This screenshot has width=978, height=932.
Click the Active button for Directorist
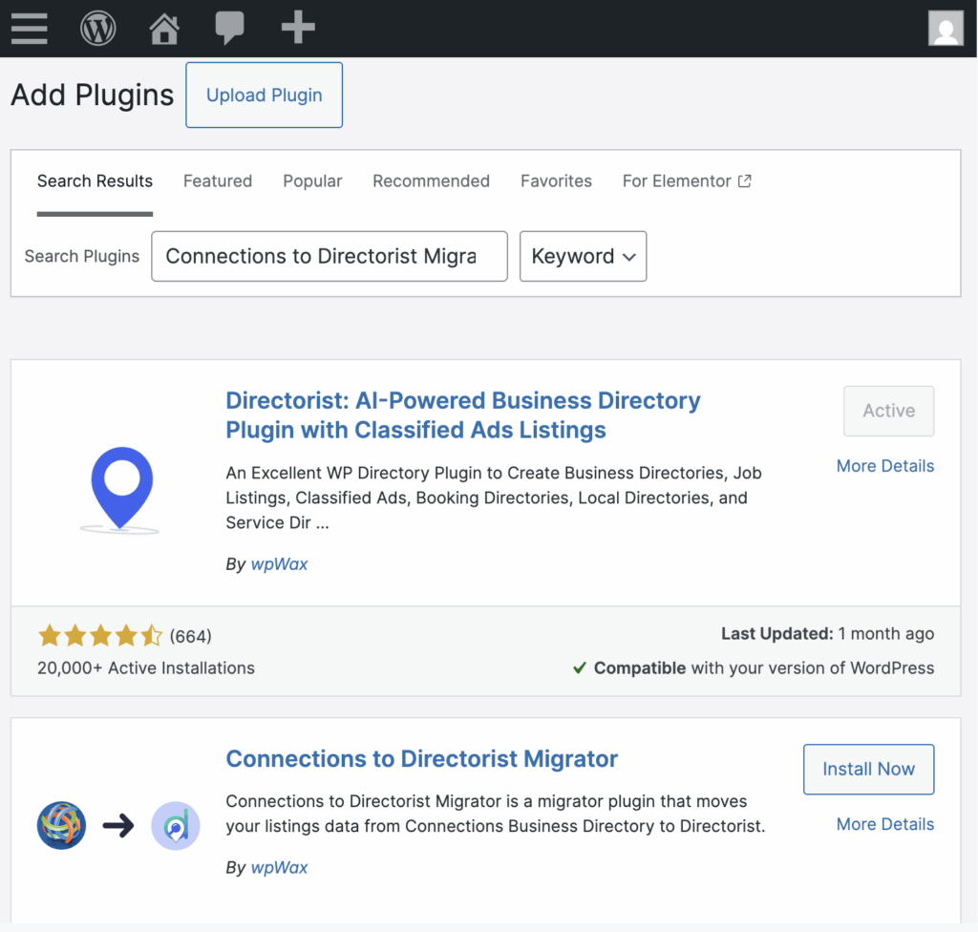889,411
